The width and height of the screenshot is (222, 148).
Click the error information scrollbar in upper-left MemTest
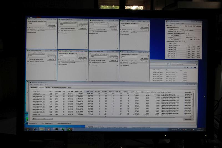tap(56, 40)
